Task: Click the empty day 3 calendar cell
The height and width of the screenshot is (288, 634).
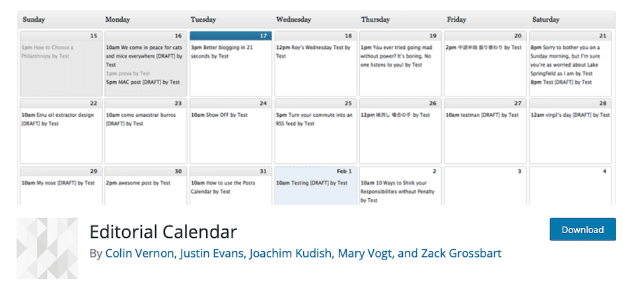Action: (485, 188)
